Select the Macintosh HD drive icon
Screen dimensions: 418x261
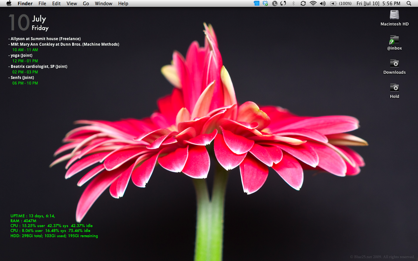click(394, 15)
